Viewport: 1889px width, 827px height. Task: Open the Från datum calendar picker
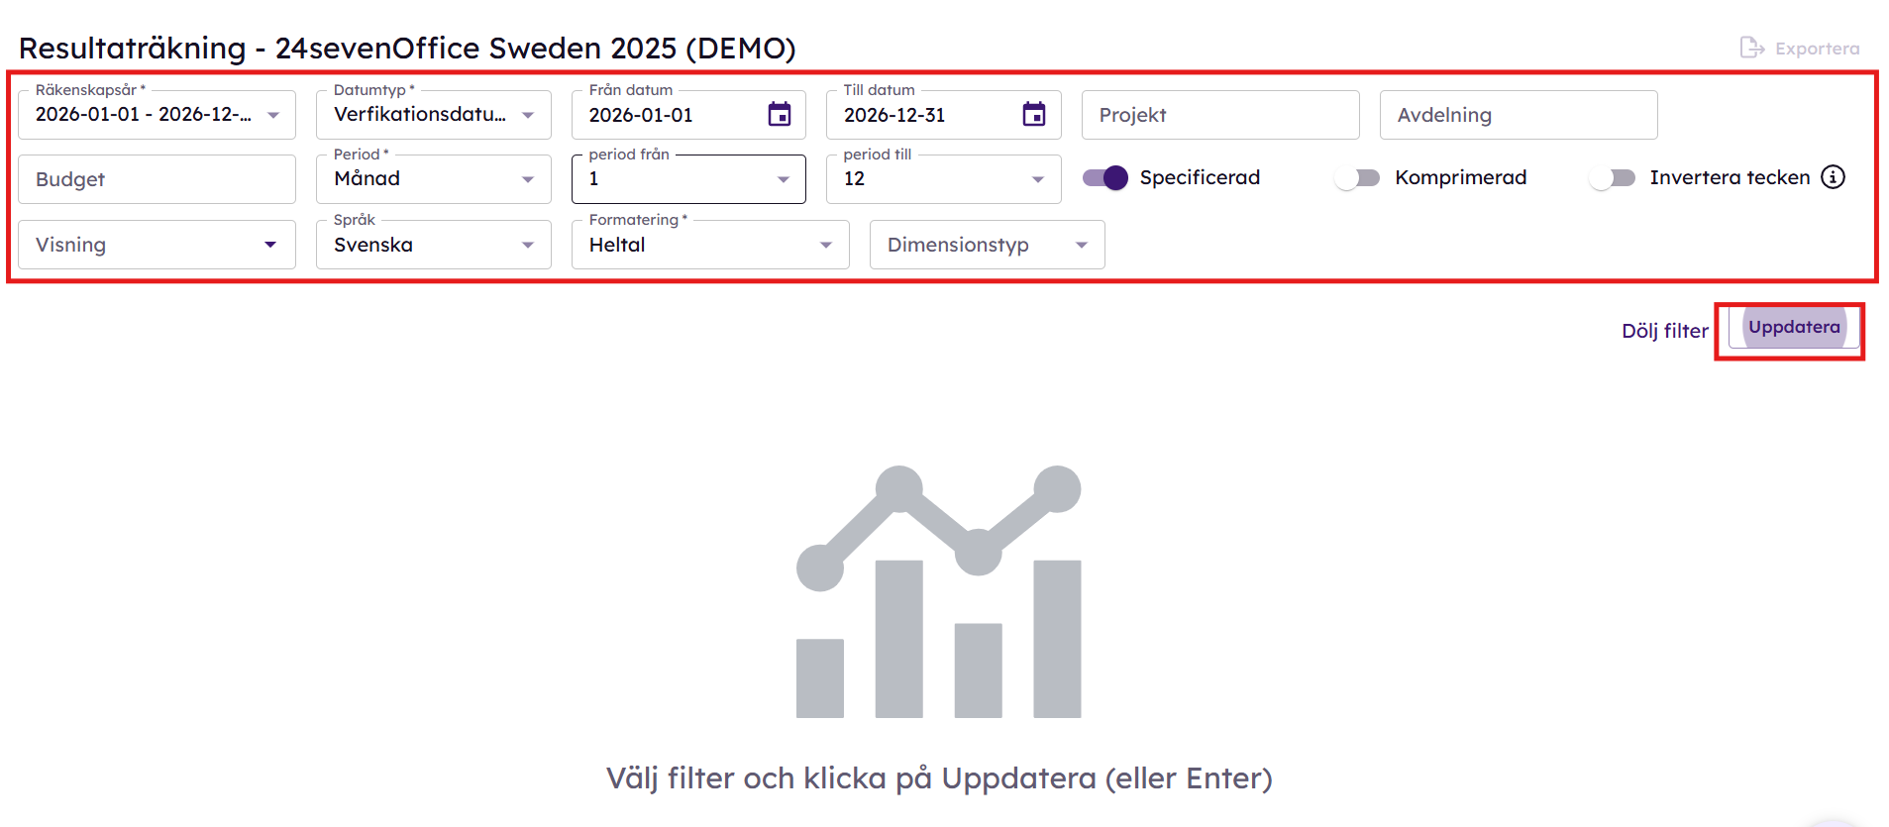(x=780, y=115)
